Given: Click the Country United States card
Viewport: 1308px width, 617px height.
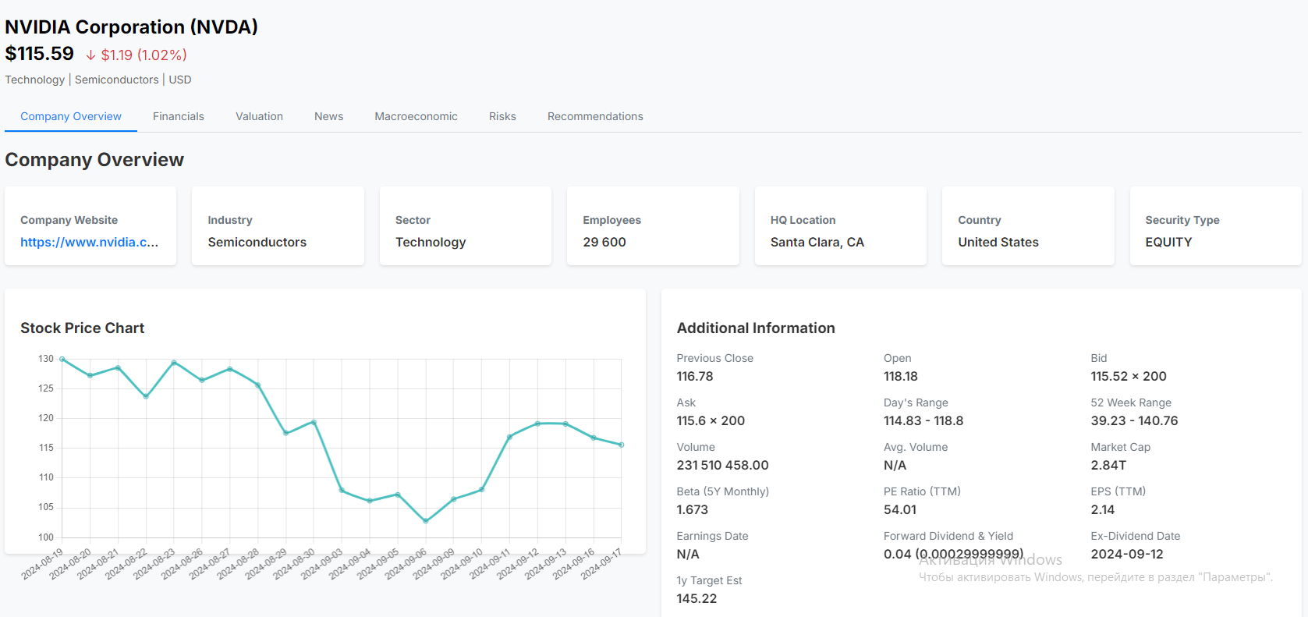Looking at the screenshot, I should click(1028, 226).
